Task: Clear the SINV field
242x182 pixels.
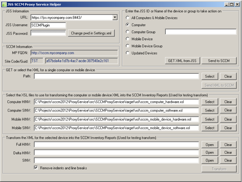Action: (228, 160)
